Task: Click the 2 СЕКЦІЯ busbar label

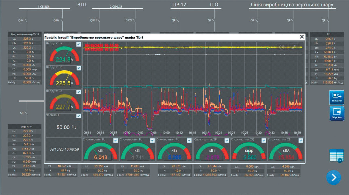Action: coord(116,6)
